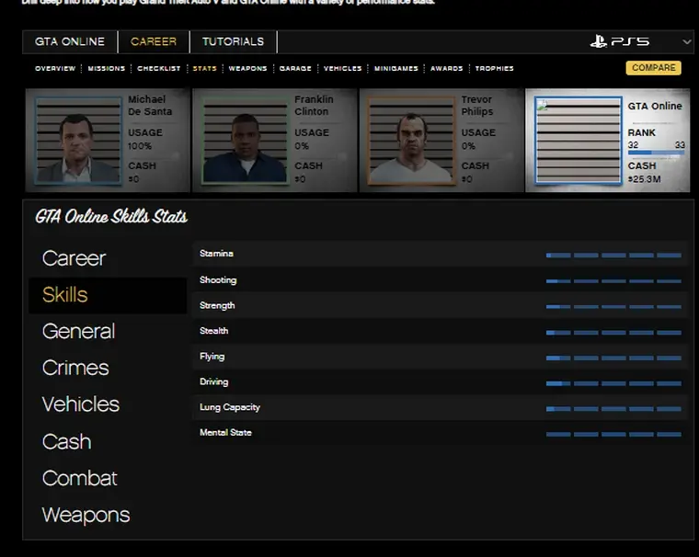Click the Flying skill bar

tap(613, 358)
